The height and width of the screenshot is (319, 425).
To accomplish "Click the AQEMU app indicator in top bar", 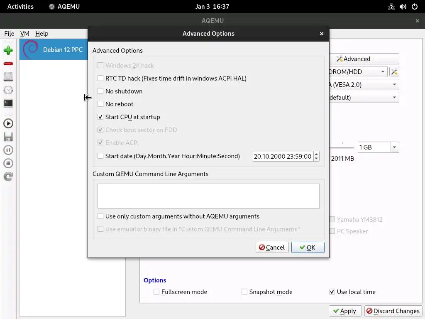I will [64, 7].
